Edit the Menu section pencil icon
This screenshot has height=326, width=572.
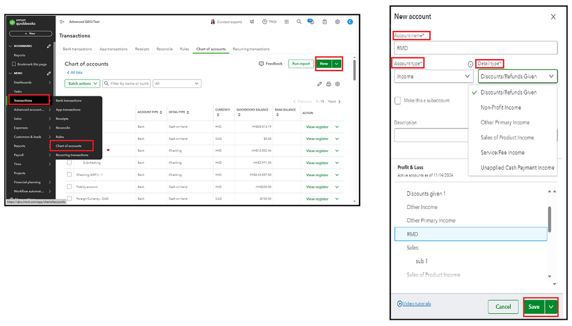pyautogui.click(x=49, y=73)
